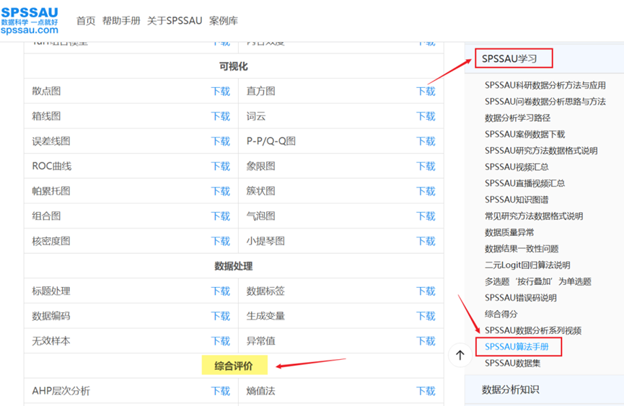Open SPSSAU视频汇总 sidebar link
The width and height of the screenshot is (624, 406).
[x=517, y=167]
